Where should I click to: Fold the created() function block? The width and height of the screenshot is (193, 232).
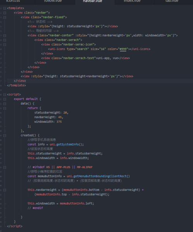coord(5,136)
